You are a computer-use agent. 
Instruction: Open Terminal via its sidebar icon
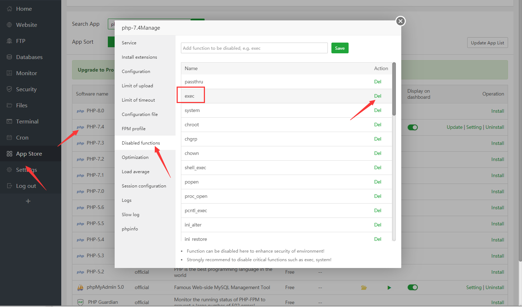click(x=10, y=122)
